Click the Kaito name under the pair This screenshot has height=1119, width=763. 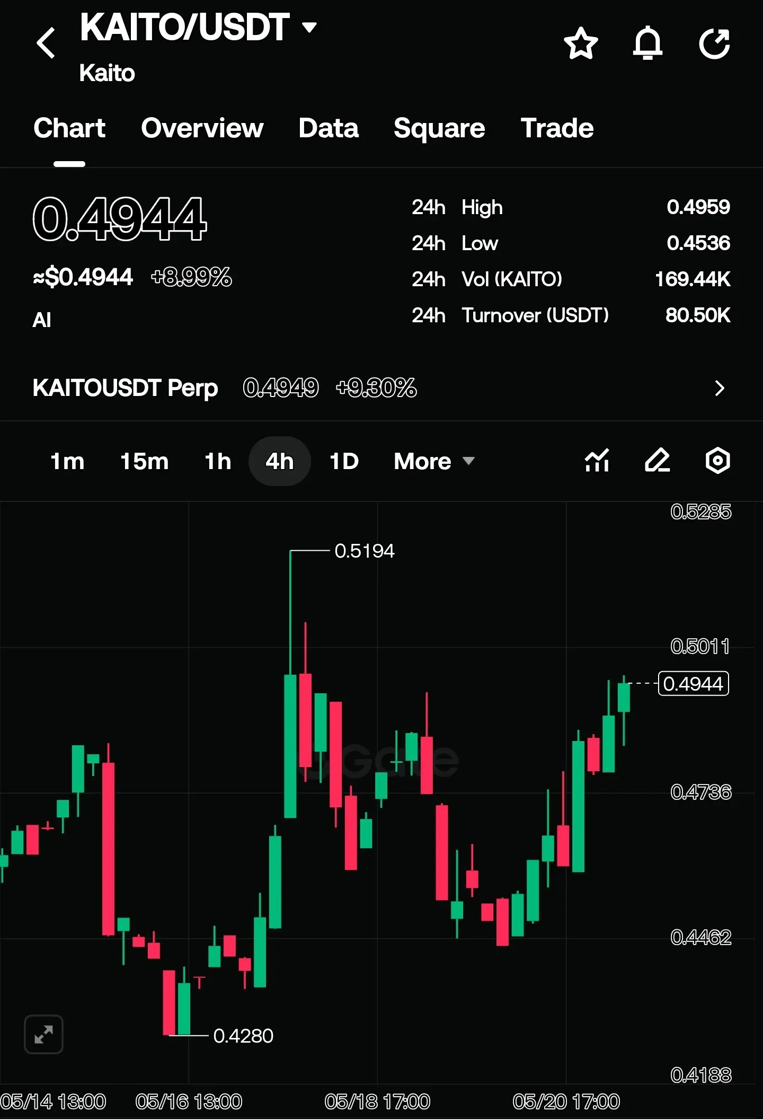pos(107,73)
